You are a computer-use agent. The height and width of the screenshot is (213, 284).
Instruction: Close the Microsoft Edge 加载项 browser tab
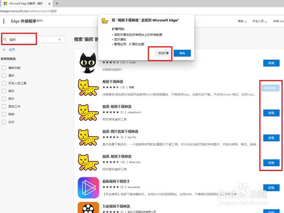[49, 3]
